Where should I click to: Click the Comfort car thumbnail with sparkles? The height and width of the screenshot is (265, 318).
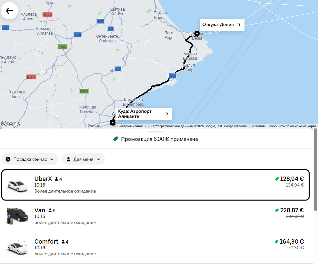[17, 247]
